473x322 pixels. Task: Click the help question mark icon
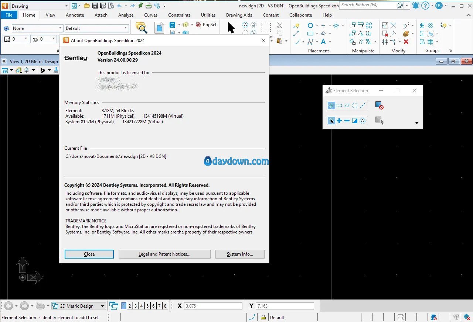click(x=425, y=6)
